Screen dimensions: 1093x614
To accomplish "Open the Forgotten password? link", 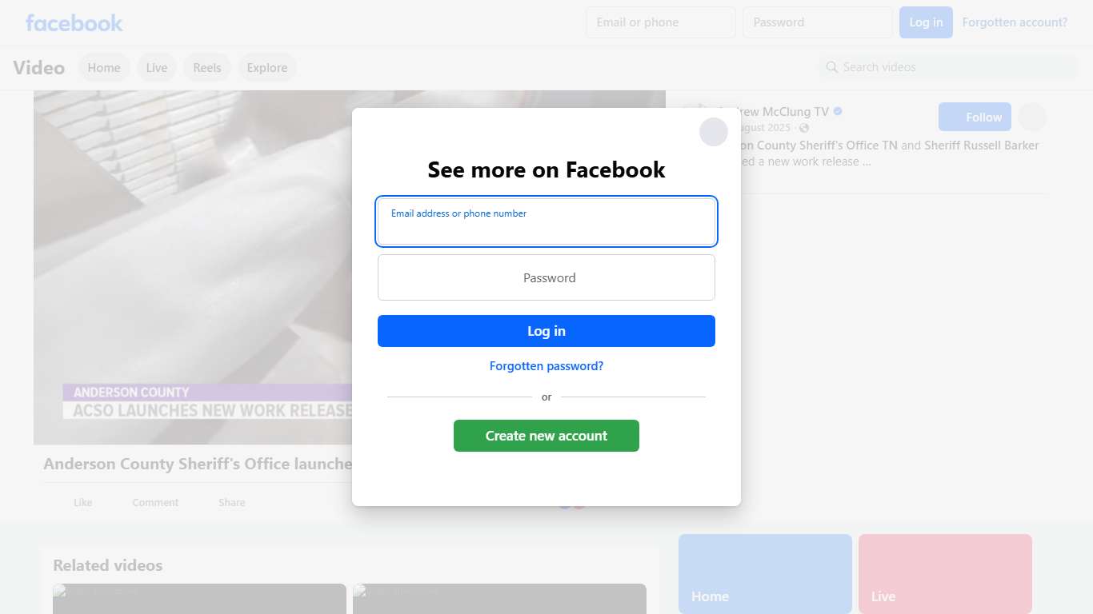I will click(546, 366).
